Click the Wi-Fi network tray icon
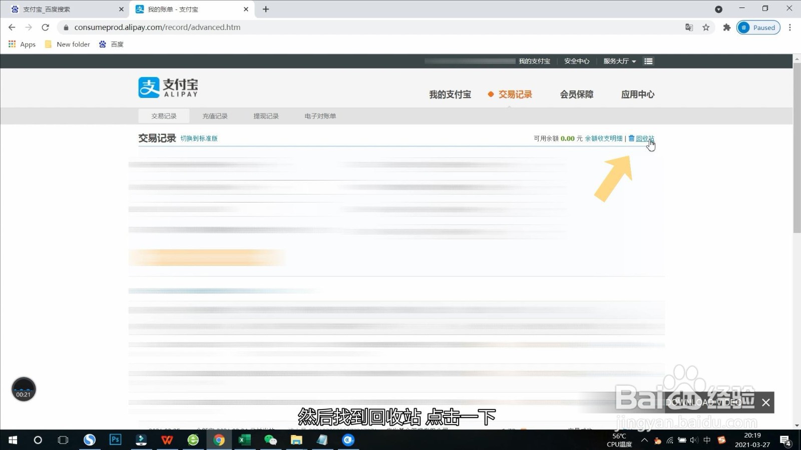The width and height of the screenshot is (801, 450). [670, 440]
